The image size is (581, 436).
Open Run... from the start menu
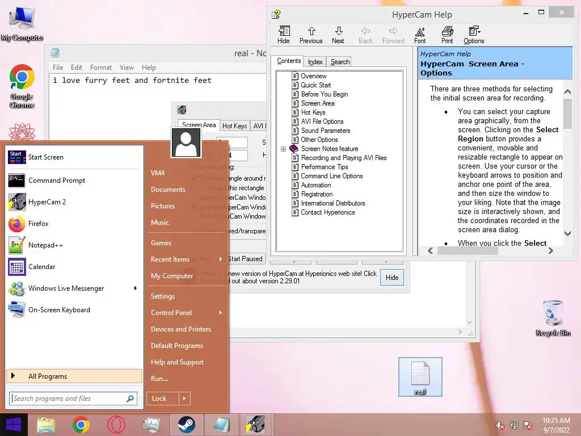[159, 379]
